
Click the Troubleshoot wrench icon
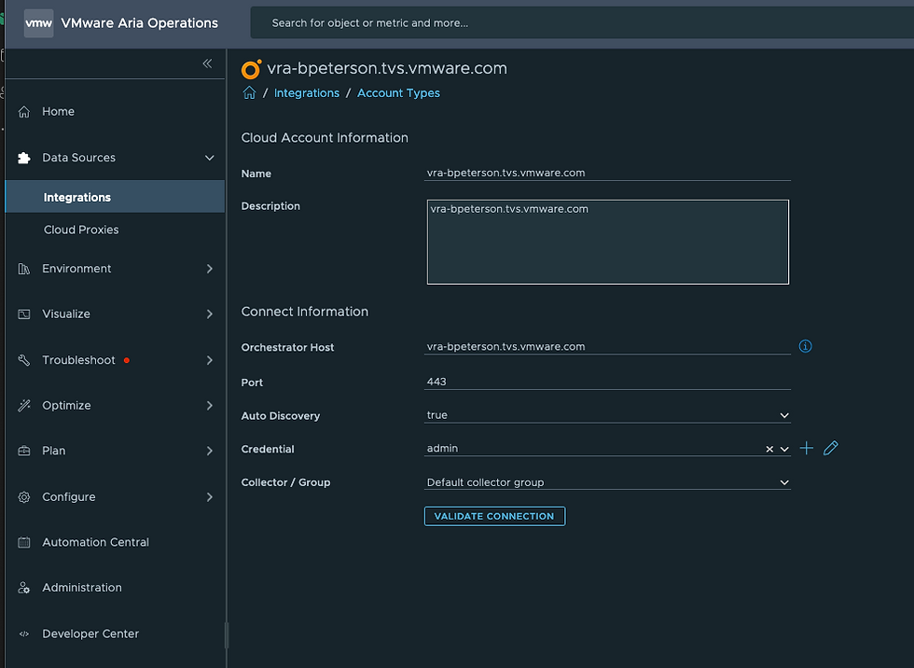[x=24, y=360]
